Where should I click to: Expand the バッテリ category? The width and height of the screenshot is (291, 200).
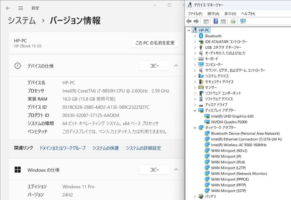click(x=195, y=196)
